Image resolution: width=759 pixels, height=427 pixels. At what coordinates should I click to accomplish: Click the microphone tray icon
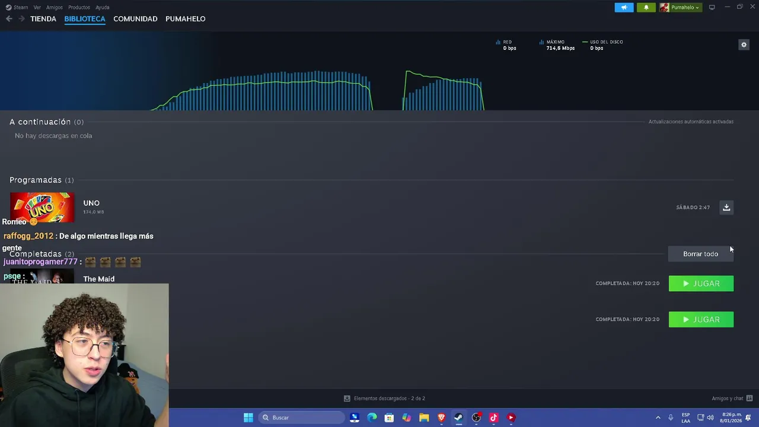[671, 418]
